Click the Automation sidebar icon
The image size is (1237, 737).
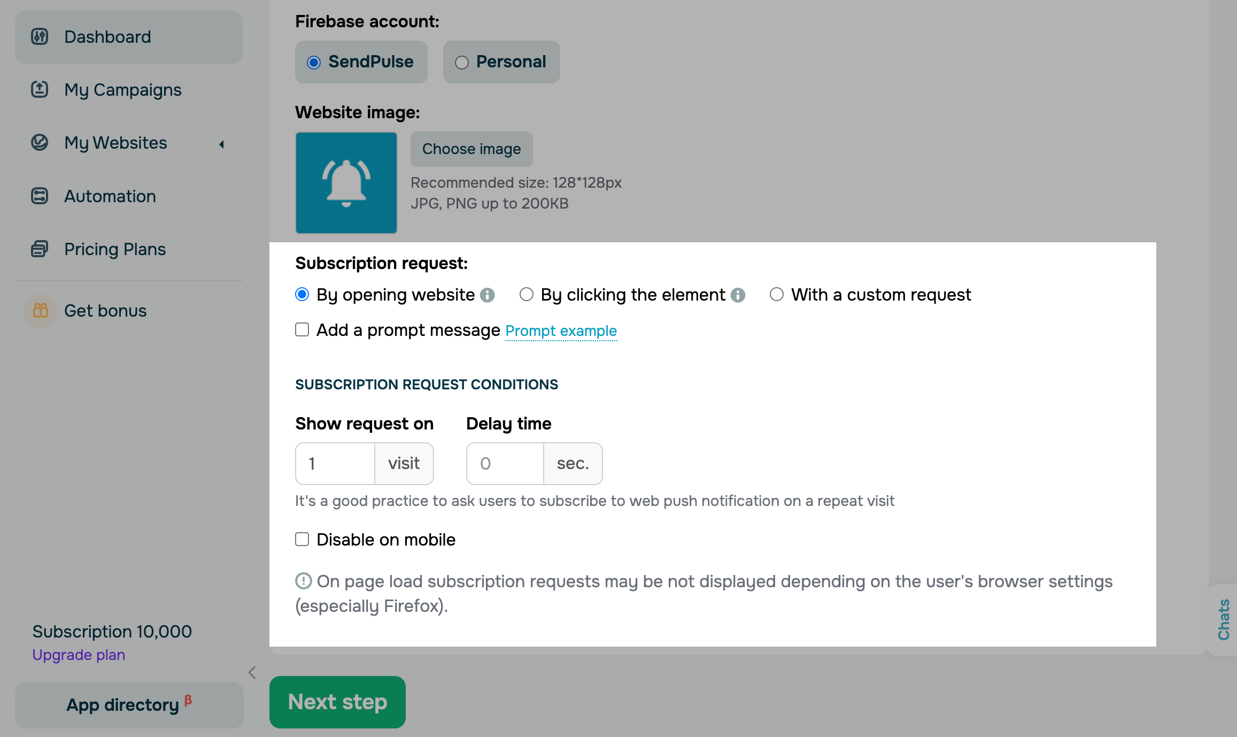coord(40,196)
